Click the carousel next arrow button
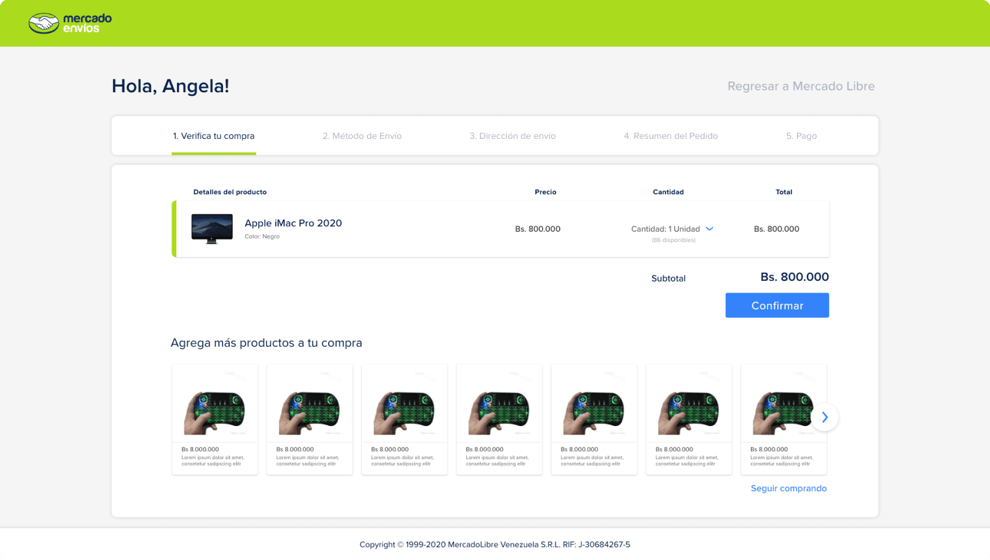990x560 pixels. click(x=825, y=417)
